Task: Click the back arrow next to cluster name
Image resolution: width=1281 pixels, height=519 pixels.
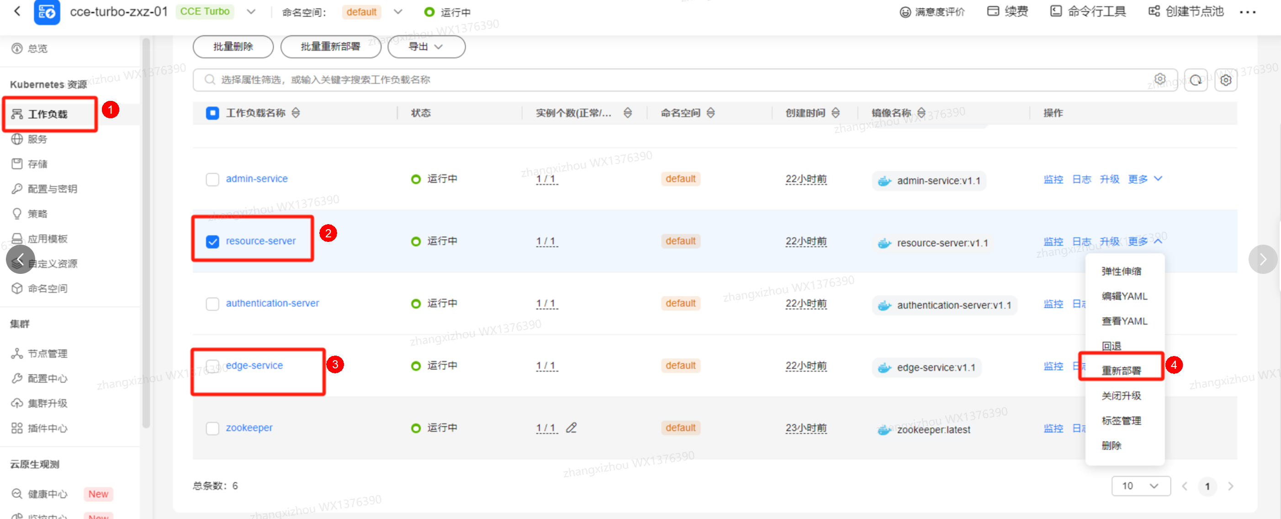Action: click(17, 11)
